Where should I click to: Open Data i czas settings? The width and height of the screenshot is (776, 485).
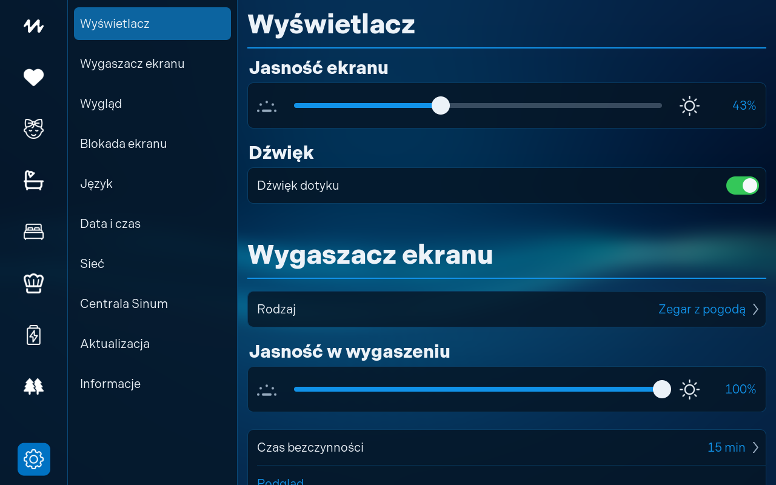point(152,224)
